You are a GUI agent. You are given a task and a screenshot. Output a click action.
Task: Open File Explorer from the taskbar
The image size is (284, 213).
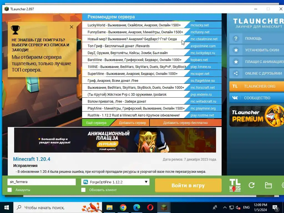(109, 207)
